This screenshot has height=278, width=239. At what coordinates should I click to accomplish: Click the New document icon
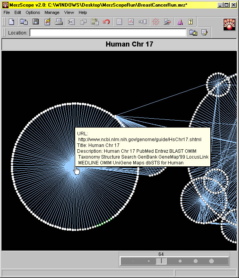click(x=11, y=22)
